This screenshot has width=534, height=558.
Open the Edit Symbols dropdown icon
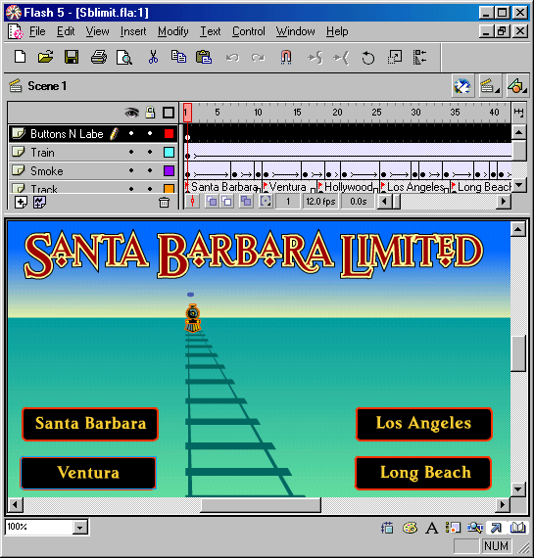click(517, 86)
